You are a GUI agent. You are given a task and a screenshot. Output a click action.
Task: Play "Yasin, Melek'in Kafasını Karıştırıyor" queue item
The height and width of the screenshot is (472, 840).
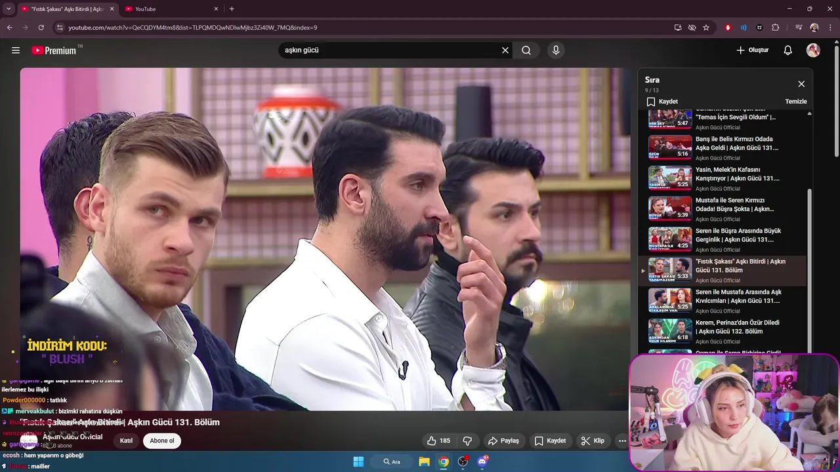(723, 179)
